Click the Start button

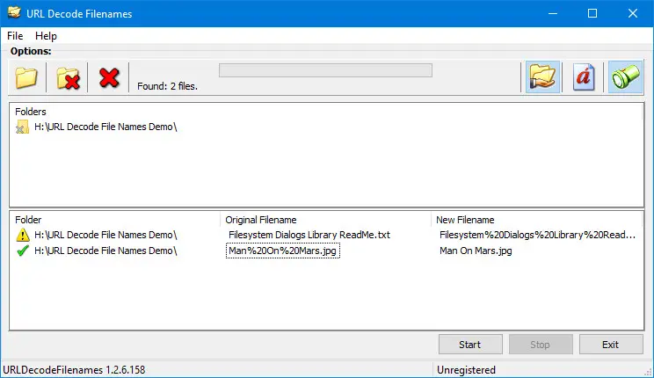(470, 345)
